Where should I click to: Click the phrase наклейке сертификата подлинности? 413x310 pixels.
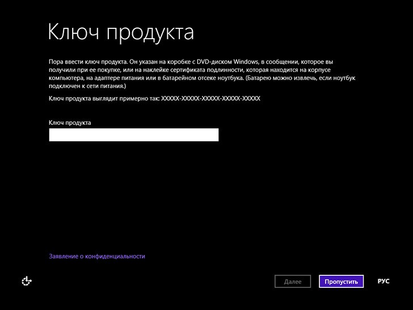(176, 68)
